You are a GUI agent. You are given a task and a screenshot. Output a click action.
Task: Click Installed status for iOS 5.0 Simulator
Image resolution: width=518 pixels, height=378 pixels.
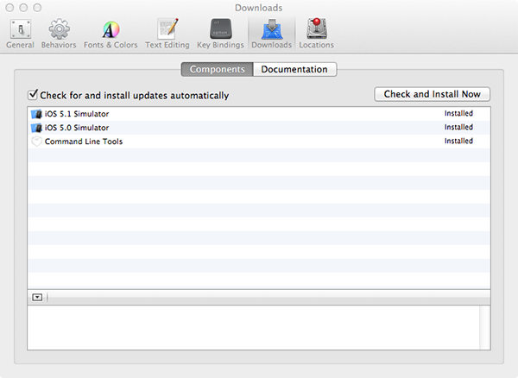coord(458,128)
